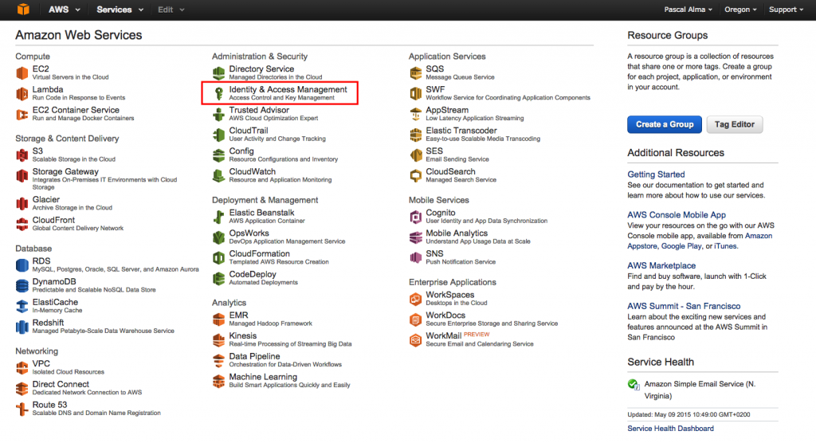Open the CloudFront icon
The width and height of the screenshot is (816, 443).
pyautogui.click(x=22, y=225)
